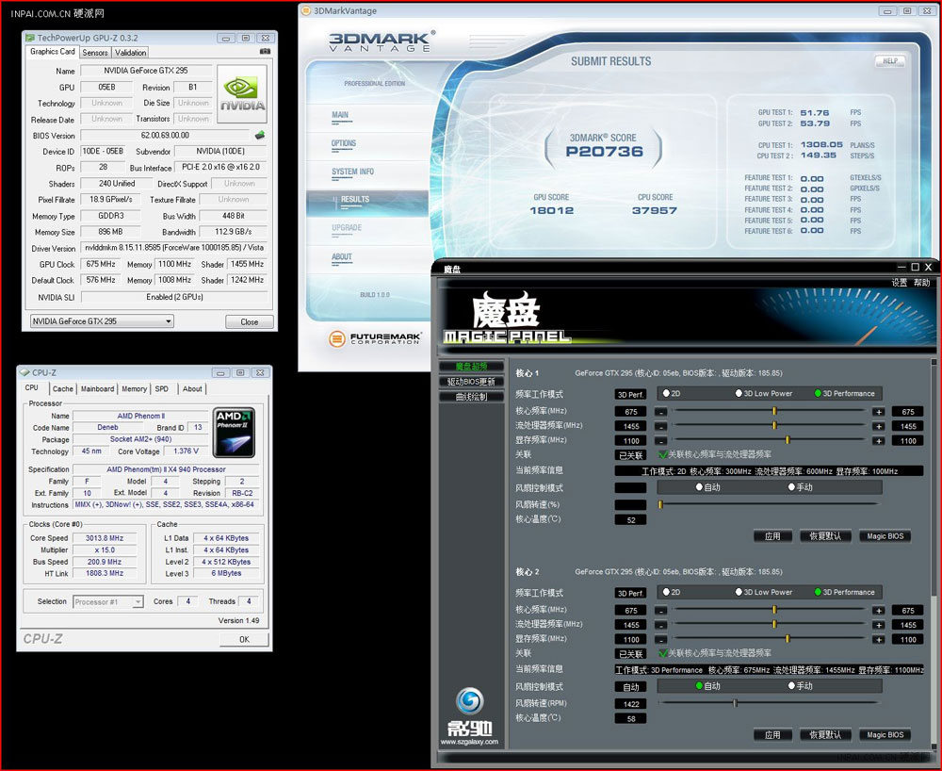Click the plus button for core 1 memory frequency
The width and height of the screenshot is (942, 771).
[x=878, y=440]
